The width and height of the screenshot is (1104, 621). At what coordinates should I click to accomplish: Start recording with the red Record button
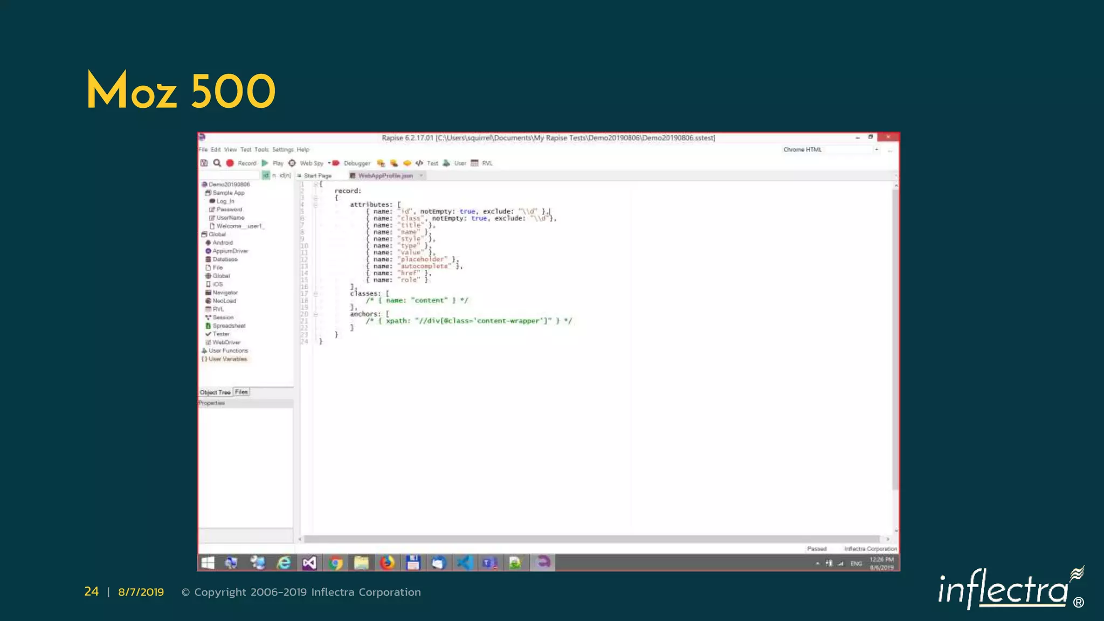(230, 163)
